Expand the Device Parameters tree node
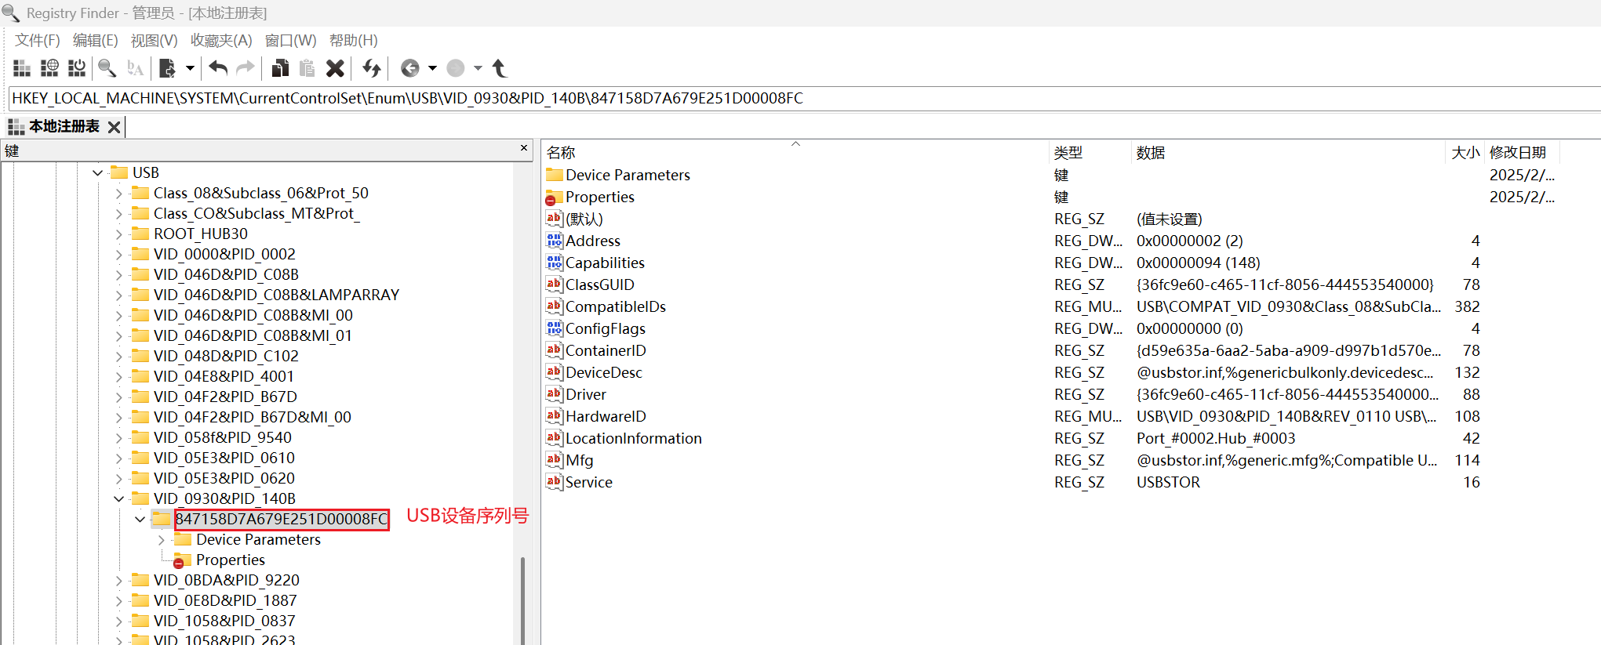This screenshot has width=1601, height=645. [161, 540]
